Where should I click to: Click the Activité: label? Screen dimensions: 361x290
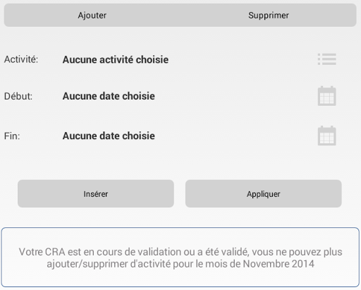coord(21,59)
